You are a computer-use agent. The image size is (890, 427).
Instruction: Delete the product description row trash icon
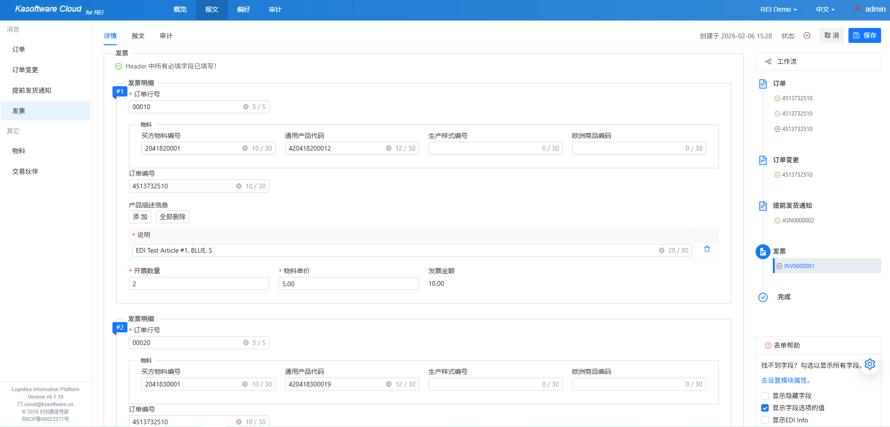point(707,249)
